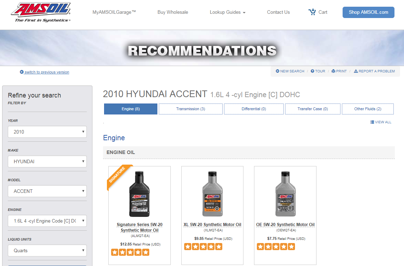The image size is (404, 266).
Task: Open the Contact Us page
Action: (x=278, y=12)
